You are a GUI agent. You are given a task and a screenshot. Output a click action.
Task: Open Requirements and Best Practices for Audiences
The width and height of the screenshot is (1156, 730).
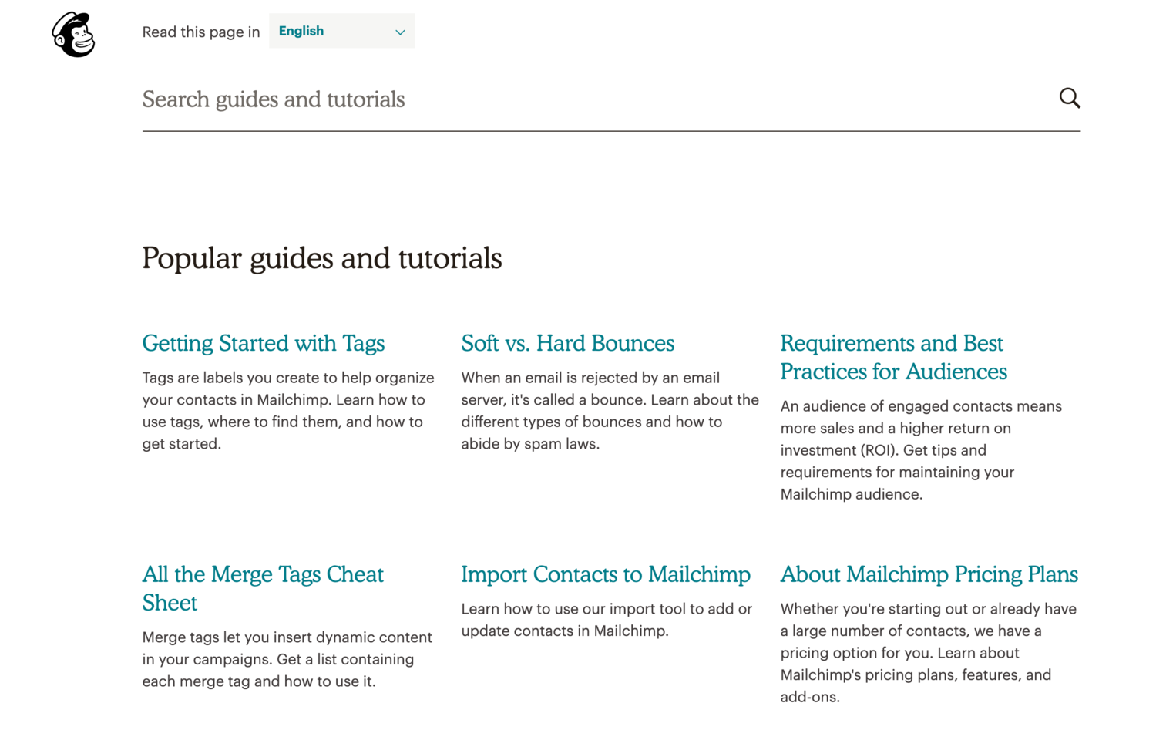(x=894, y=357)
